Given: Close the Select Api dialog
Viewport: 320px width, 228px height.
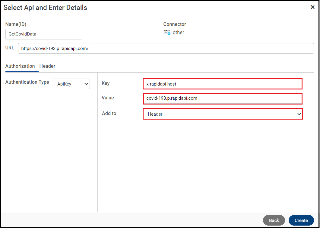Looking at the screenshot, I should point(312,7).
